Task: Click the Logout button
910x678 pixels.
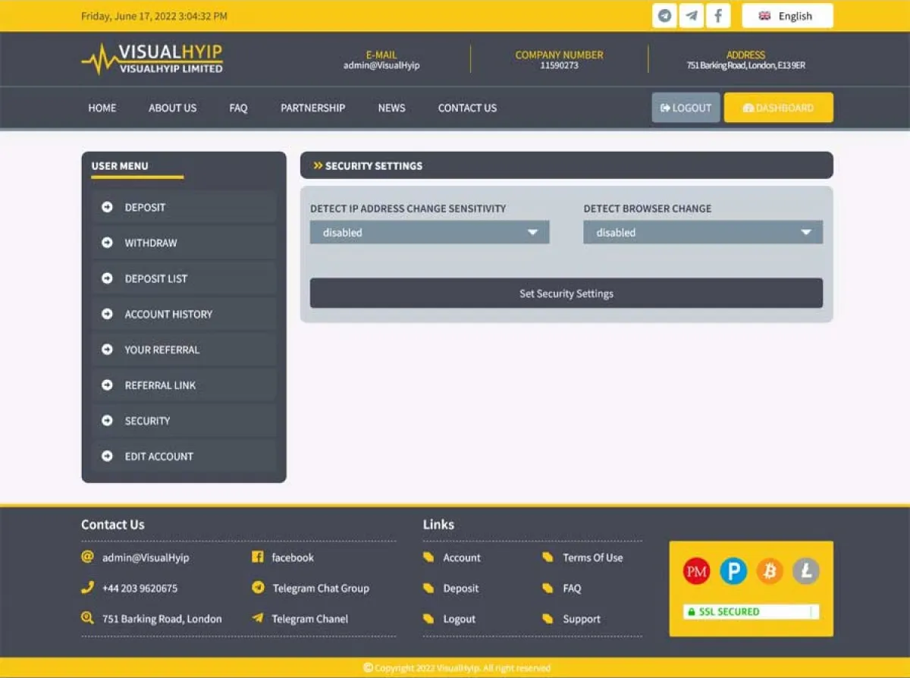Action: coord(686,108)
